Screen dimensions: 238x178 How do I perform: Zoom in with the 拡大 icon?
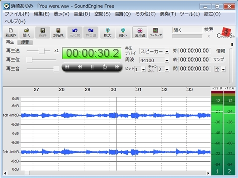[x=108, y=33]
